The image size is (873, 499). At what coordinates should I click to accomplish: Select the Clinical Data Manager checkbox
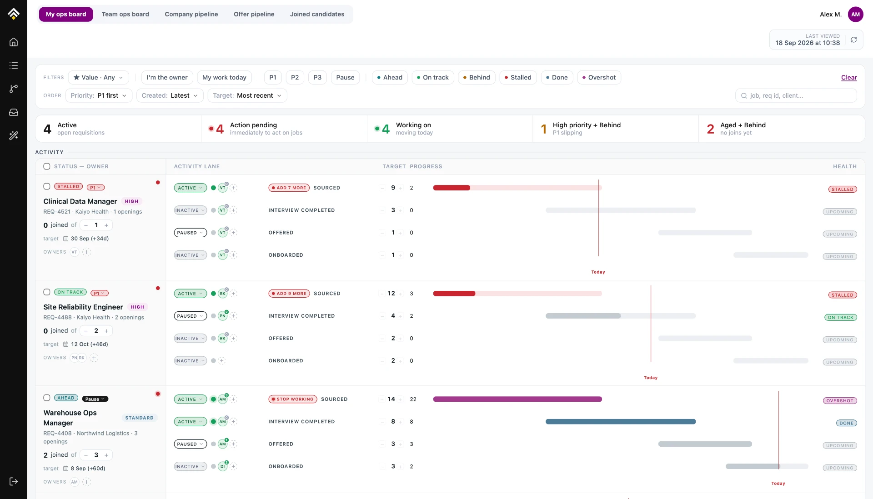[47, 186]
